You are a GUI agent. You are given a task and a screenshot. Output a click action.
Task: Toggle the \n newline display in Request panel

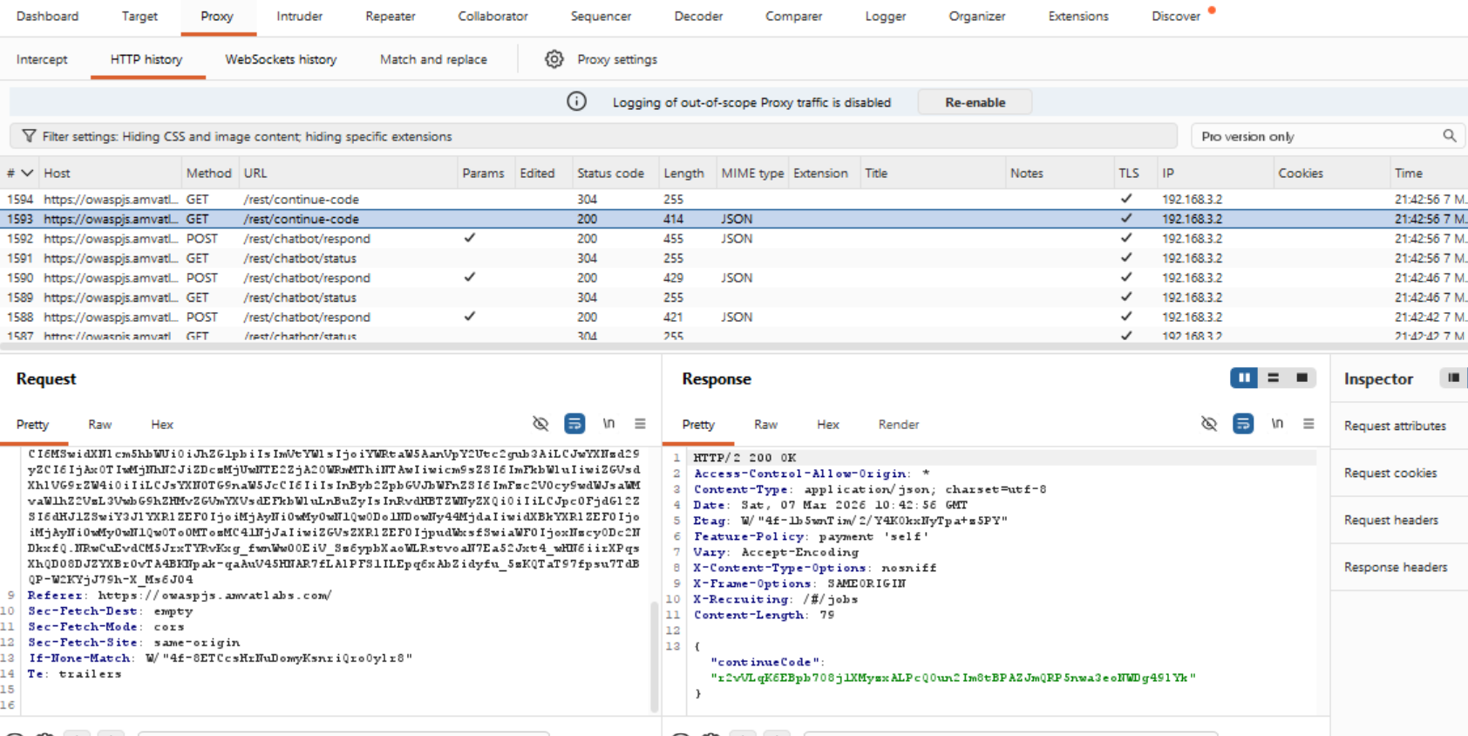click(x=608, y=424)
